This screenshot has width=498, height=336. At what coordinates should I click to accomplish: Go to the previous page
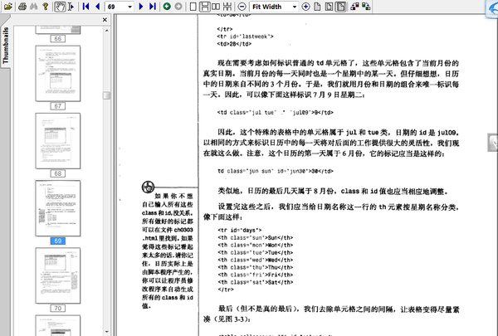[x=97, y=7]
